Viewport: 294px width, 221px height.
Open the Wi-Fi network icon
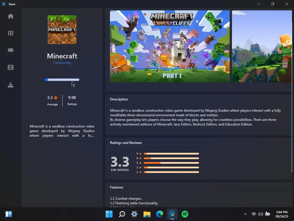[254, 214]
